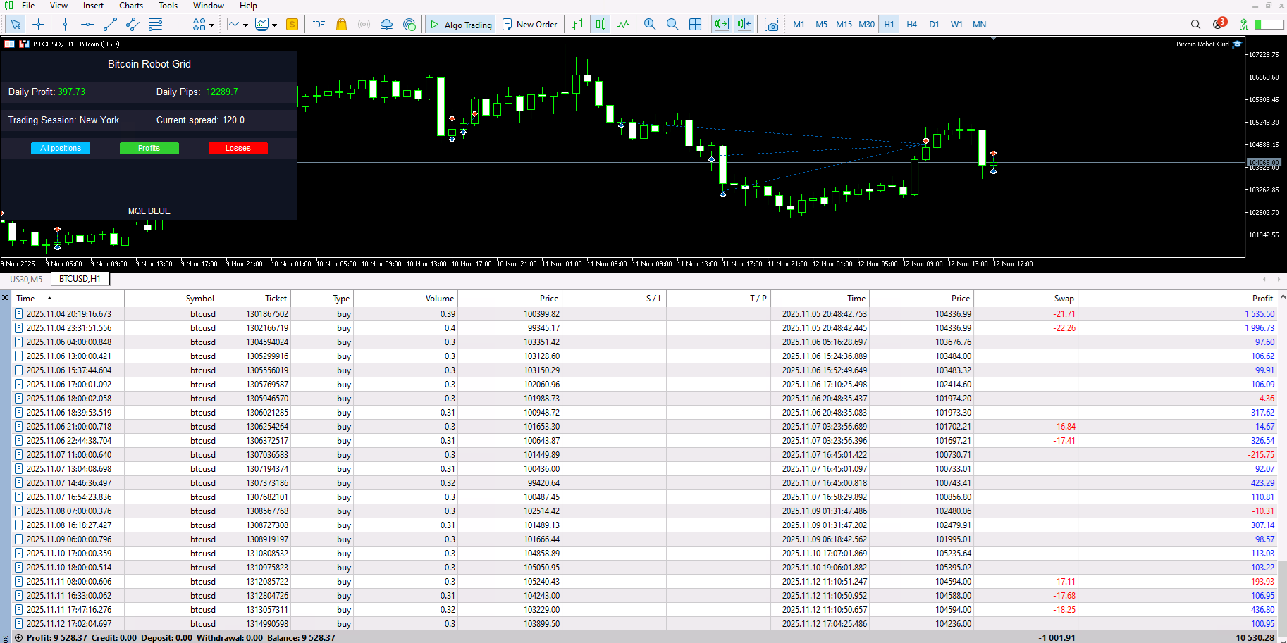Sort history by the Time column arrow
Screen dimensions: 1287x643
(x=49, y=299)
